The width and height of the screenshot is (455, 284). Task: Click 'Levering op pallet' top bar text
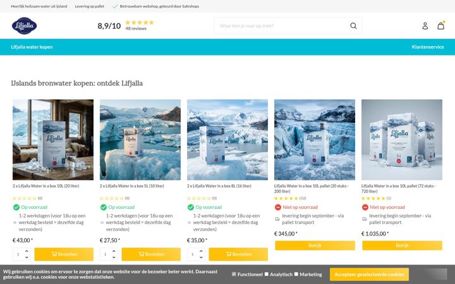[x=89, y=6]
